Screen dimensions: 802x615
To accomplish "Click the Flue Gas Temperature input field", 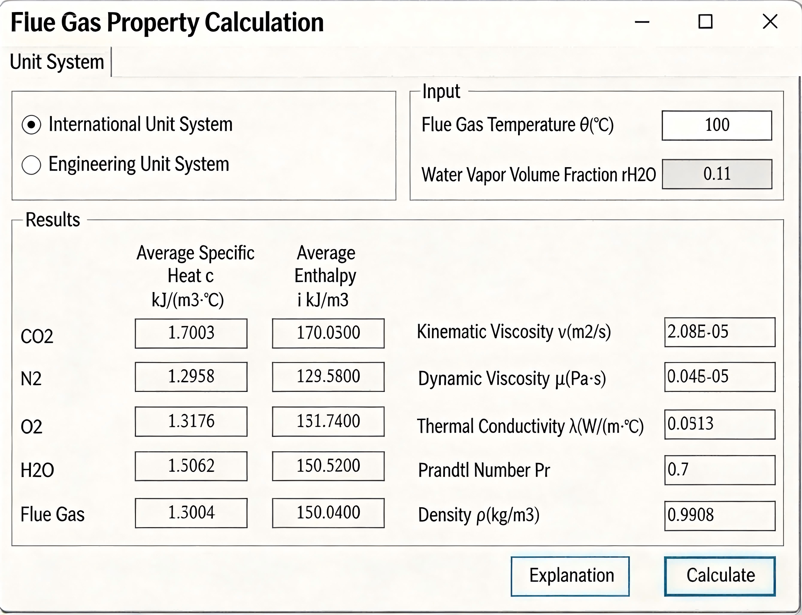I will (717, 125).
